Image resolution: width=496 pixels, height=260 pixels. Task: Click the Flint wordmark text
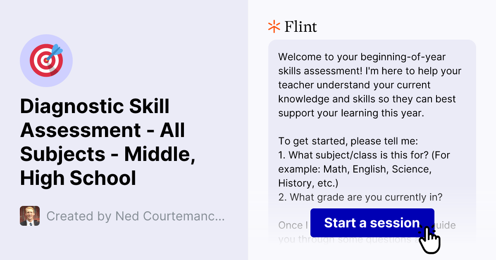(300, 26)
